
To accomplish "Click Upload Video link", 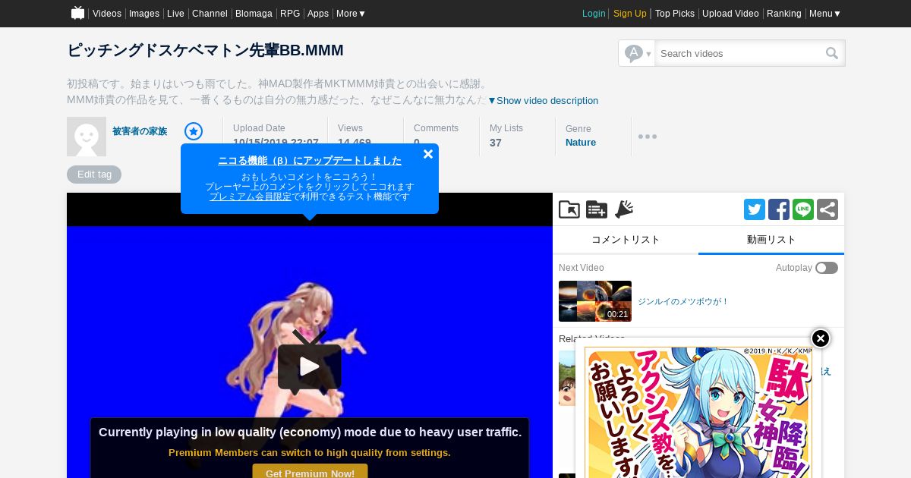I will pyautogui.click(x=730, y=14).
